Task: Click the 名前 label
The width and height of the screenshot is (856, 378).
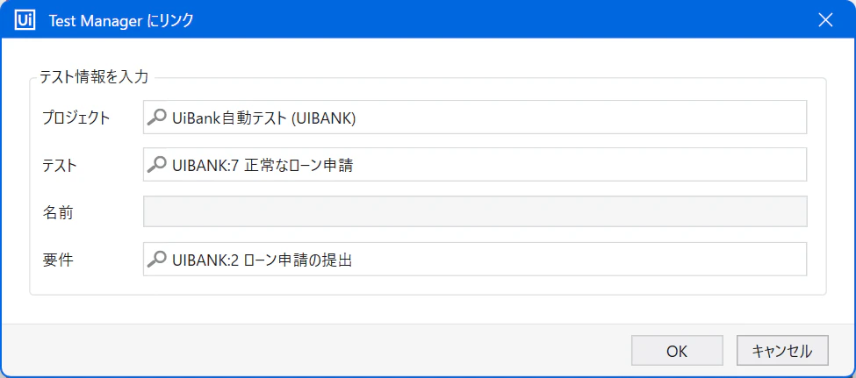Action: (58, 212)
